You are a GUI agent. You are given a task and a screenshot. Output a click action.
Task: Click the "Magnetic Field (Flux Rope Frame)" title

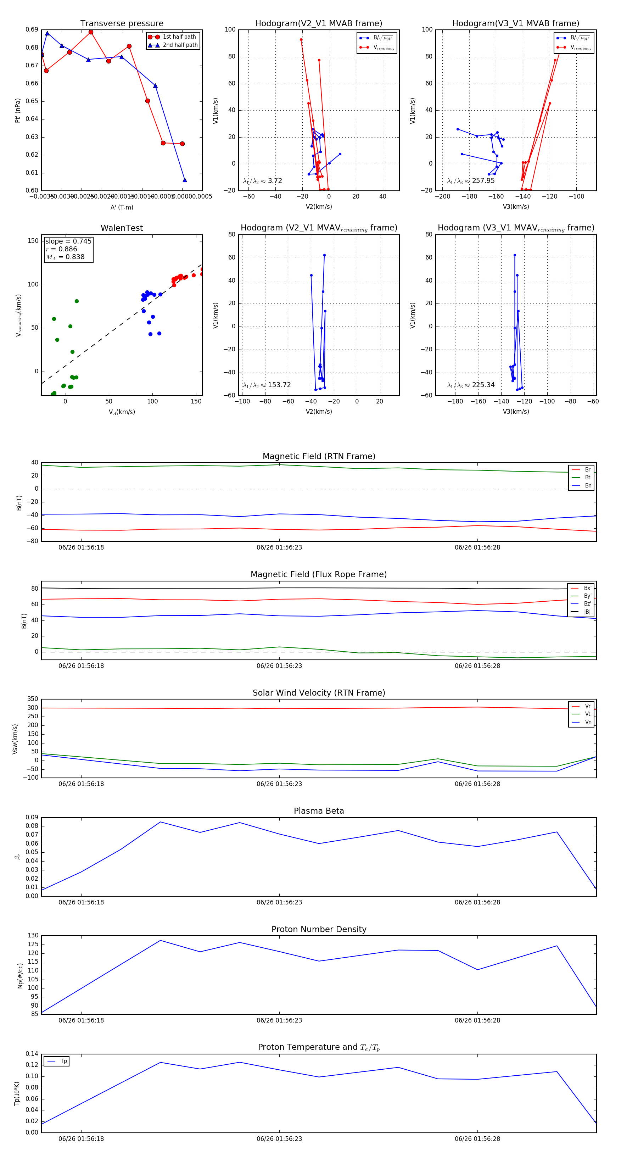coord(319,575)
